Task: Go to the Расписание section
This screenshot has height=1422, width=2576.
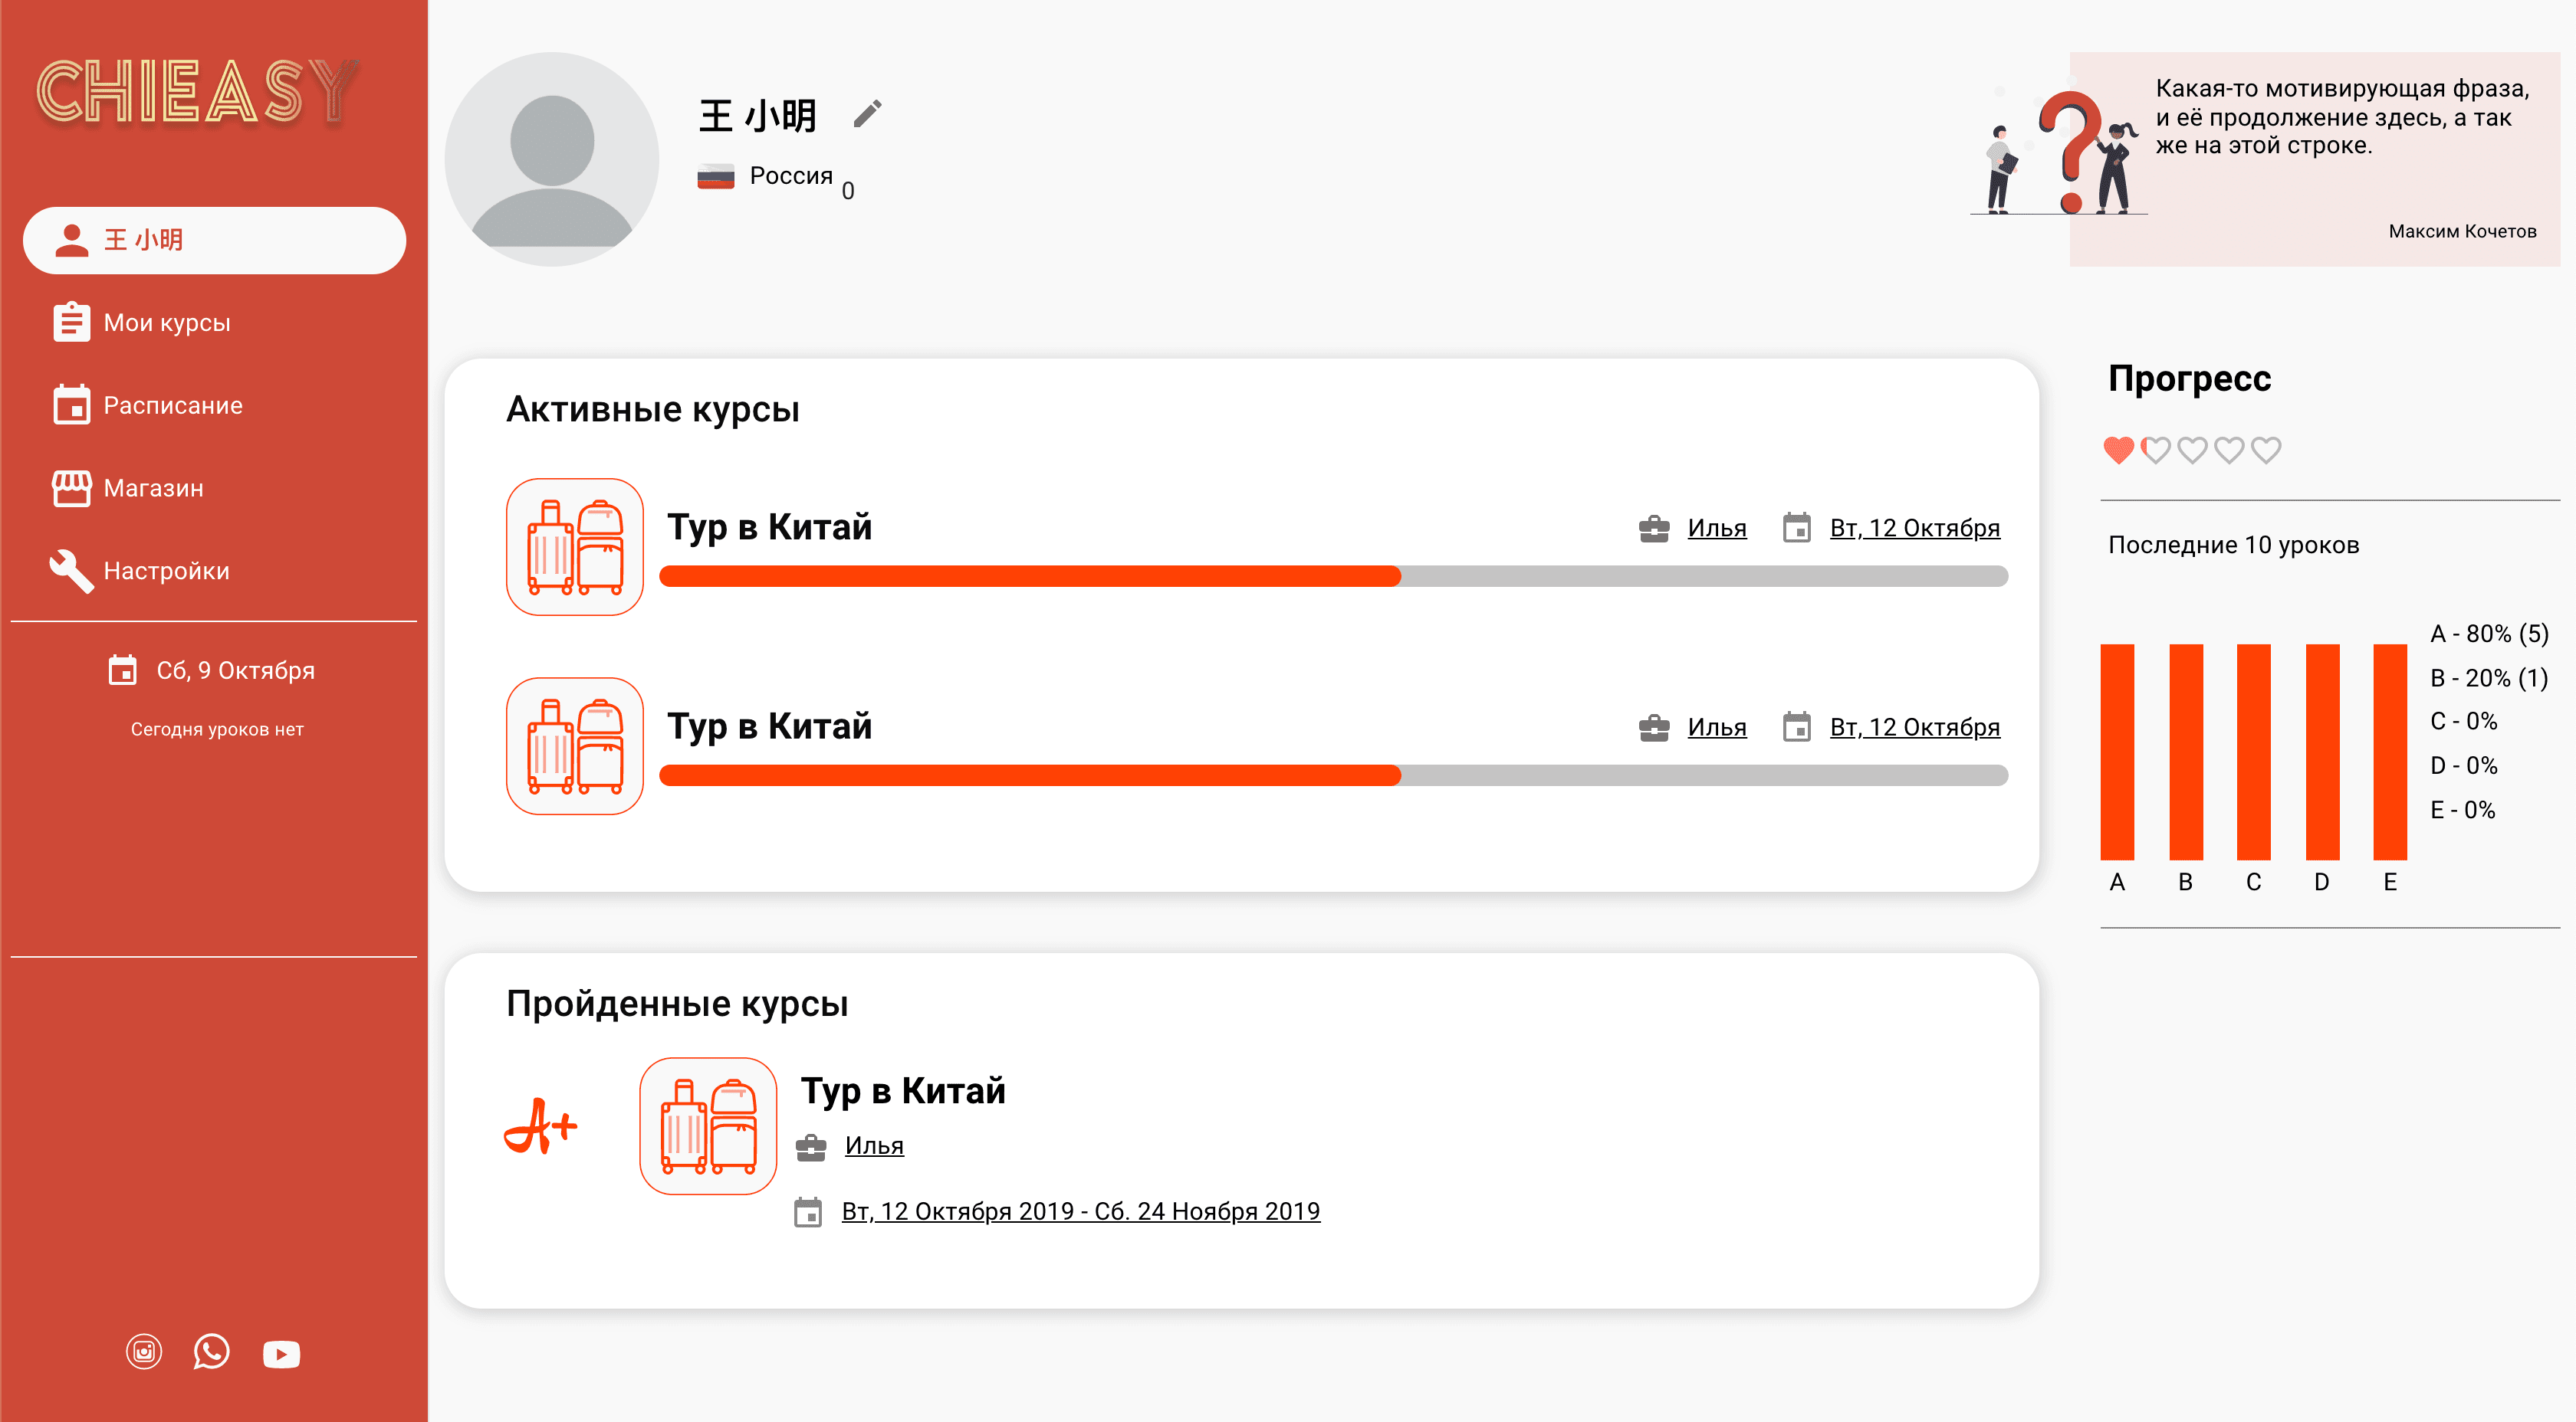Action: point(173,406)
